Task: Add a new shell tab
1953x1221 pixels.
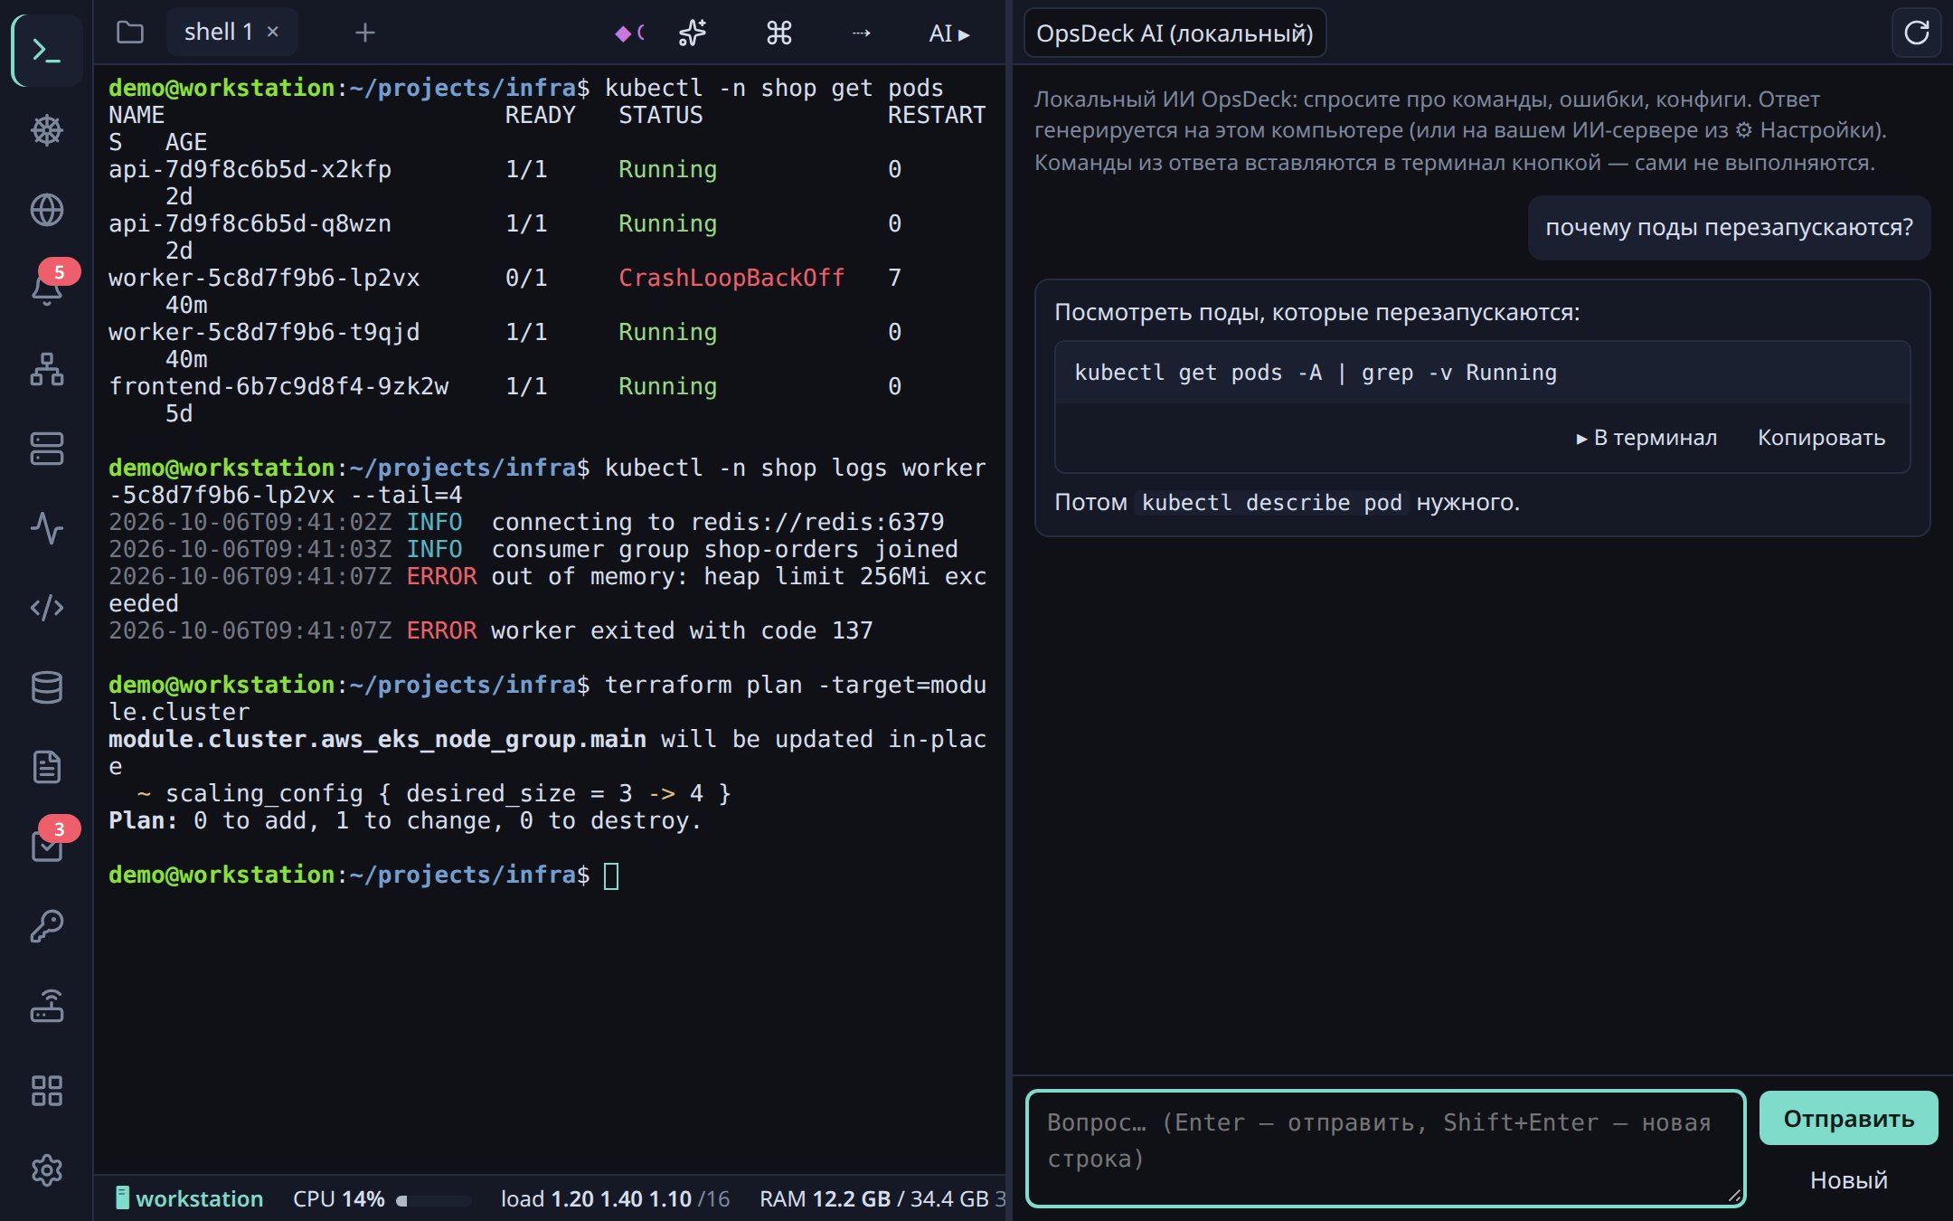Action: (364, 33)
